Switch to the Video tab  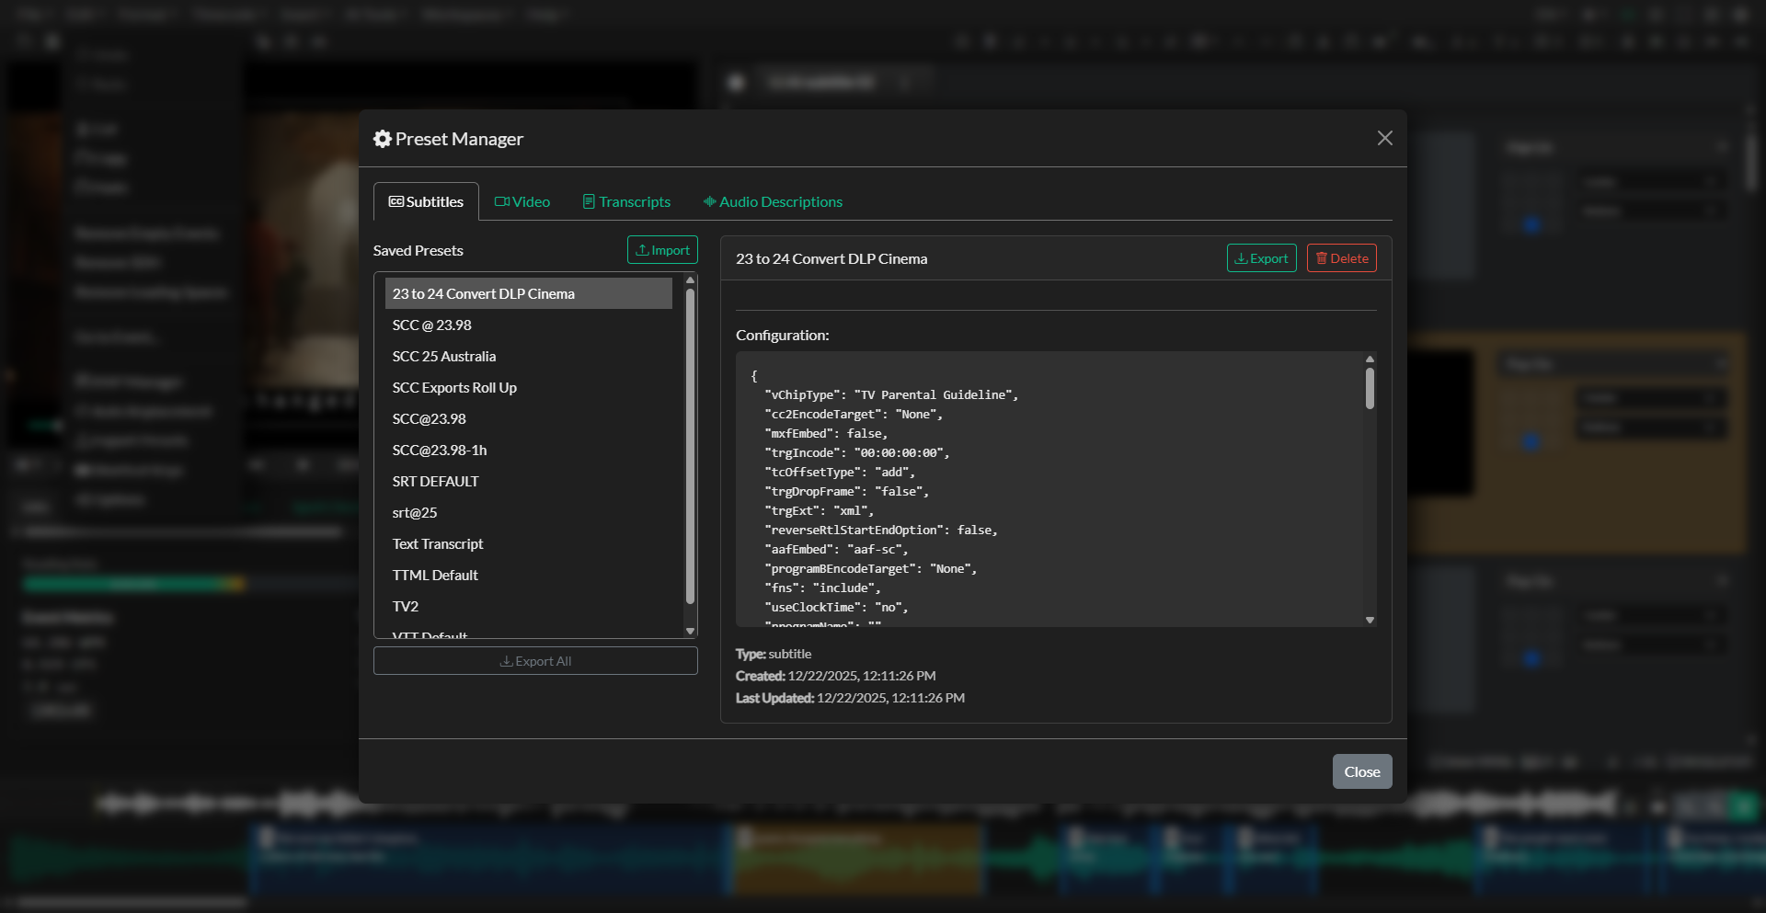pos(522,201)
